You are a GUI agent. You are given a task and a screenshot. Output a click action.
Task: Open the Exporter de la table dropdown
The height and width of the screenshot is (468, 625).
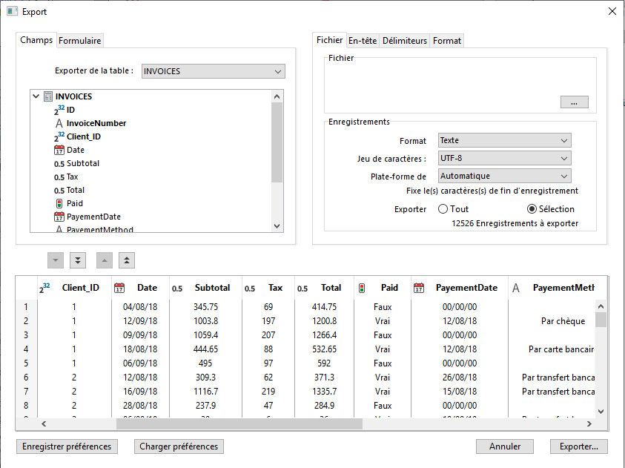[213, 71]
